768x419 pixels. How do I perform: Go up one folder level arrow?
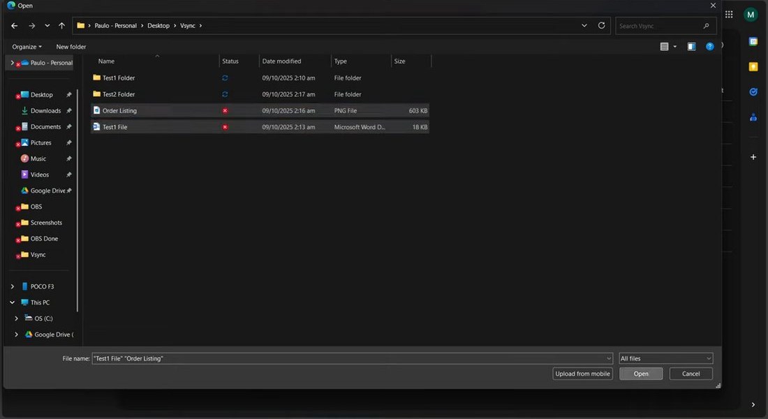(x=61, y=25)
